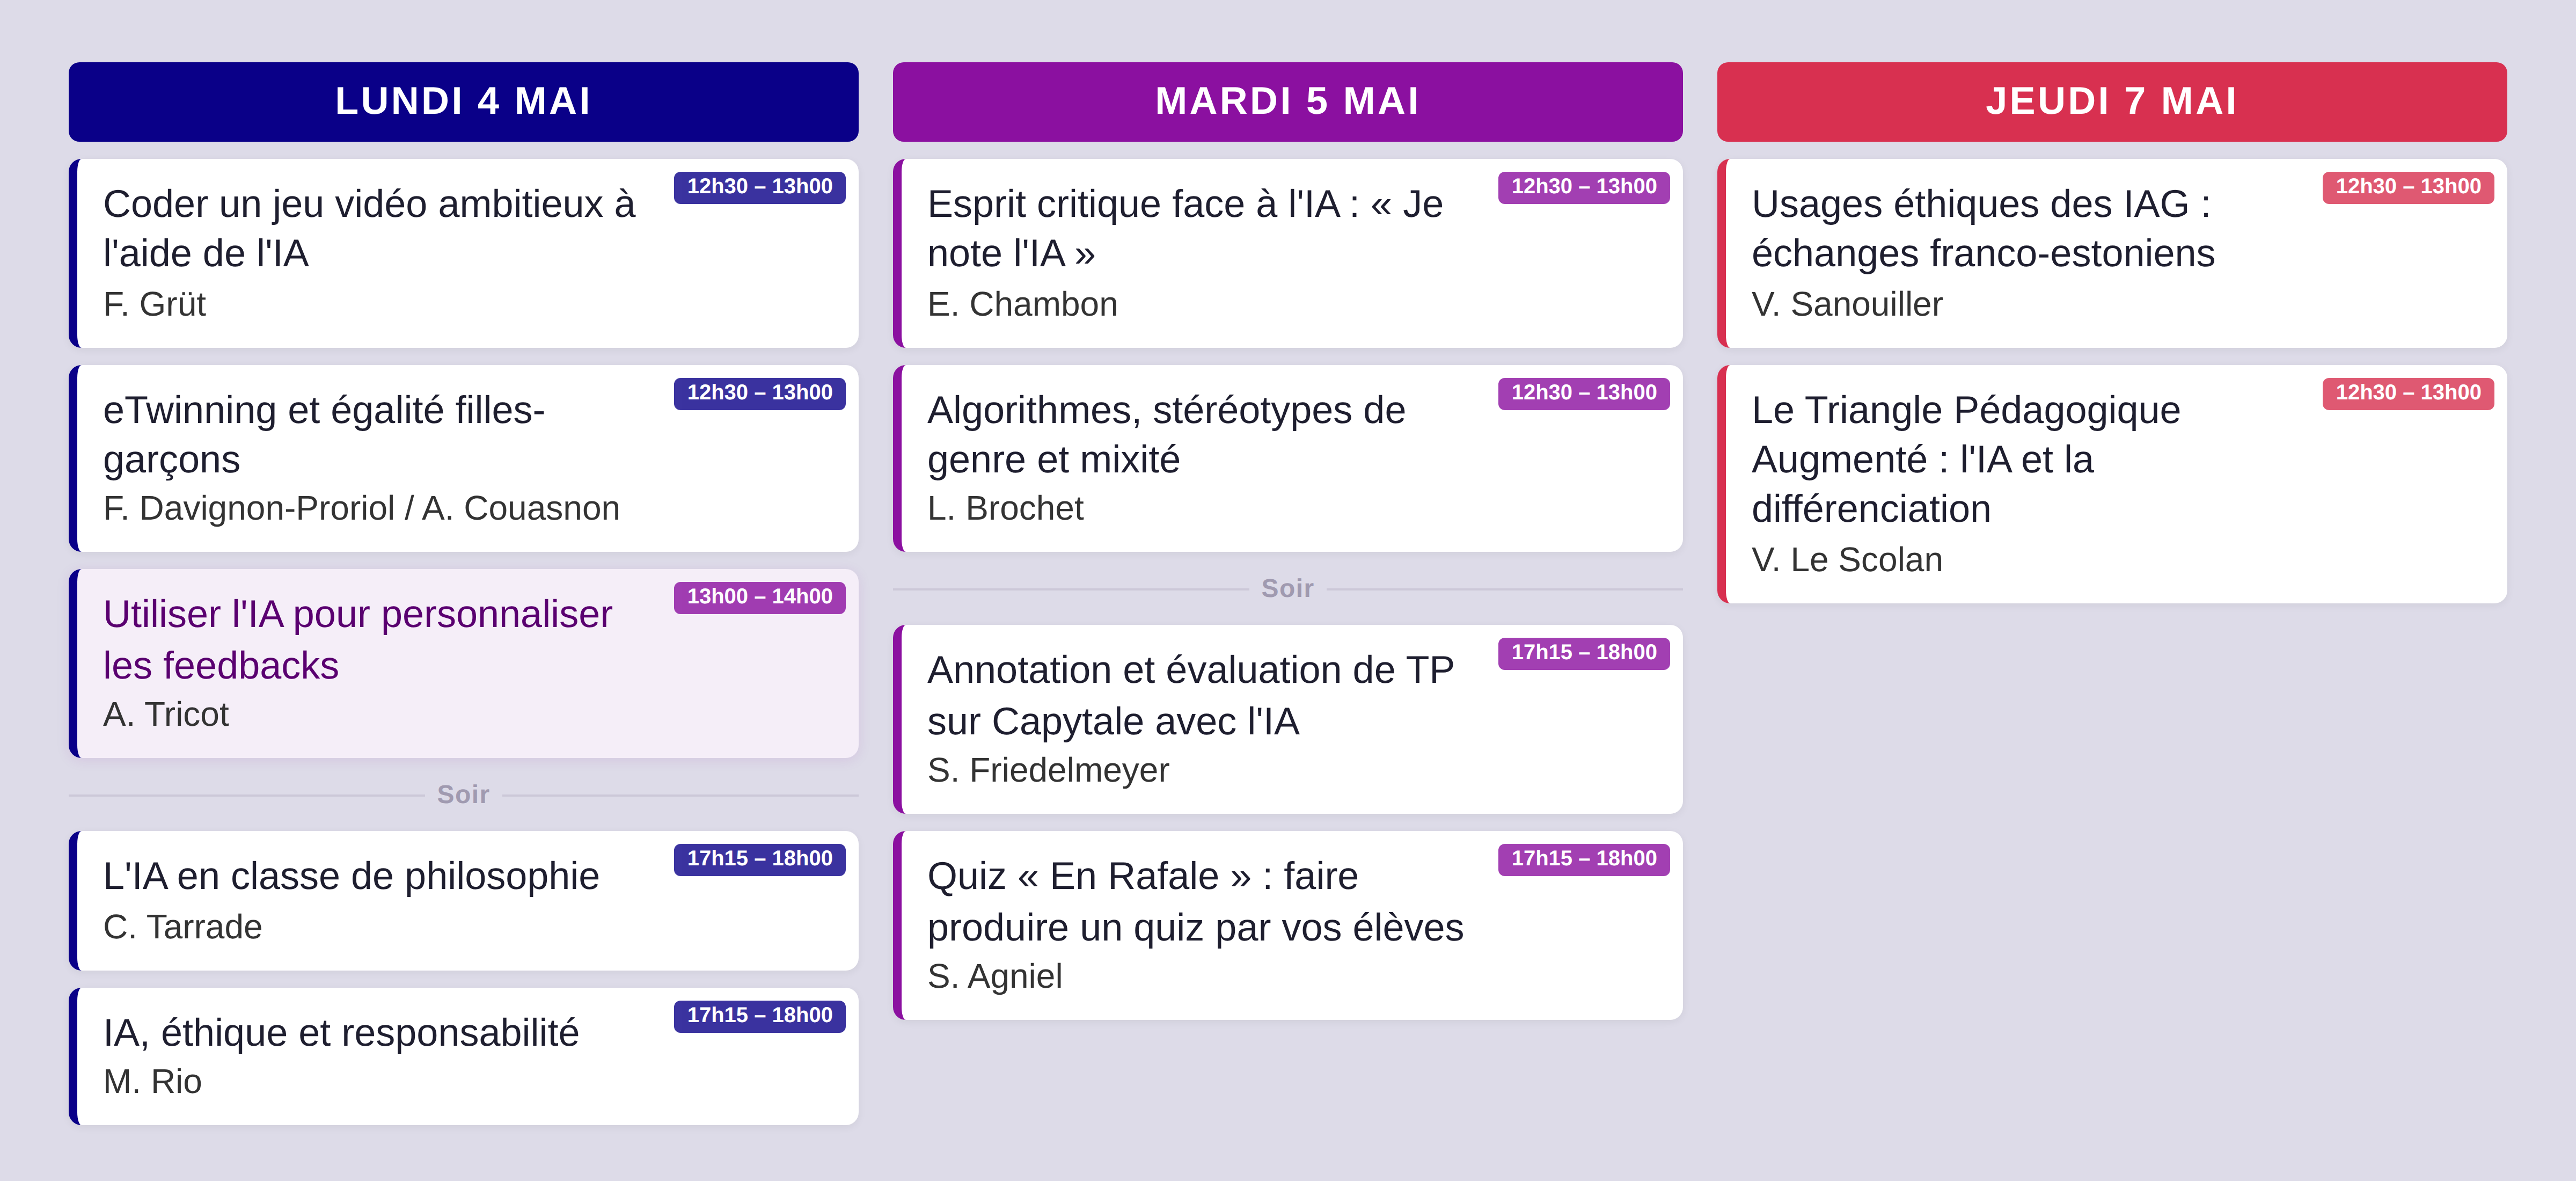Select "IA, éthique et responsabilité" session title
The width and height of the screenshot is (2576, 1181).
[341, 1033]
